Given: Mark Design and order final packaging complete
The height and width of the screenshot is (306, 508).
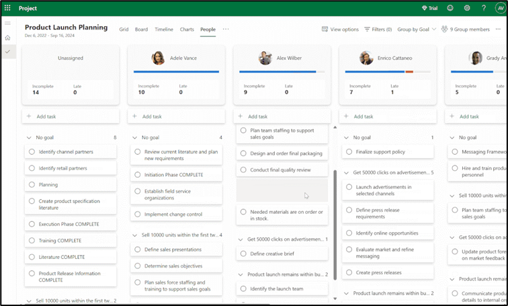Looking at the screenshot, I should click(x=243, y=153).
